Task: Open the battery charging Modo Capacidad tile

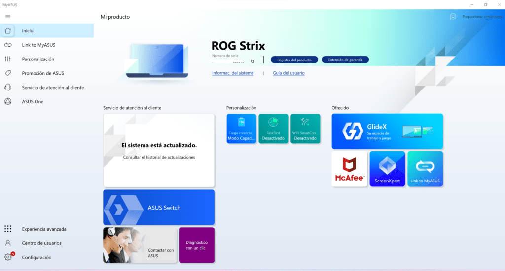Action: point(241,128)
